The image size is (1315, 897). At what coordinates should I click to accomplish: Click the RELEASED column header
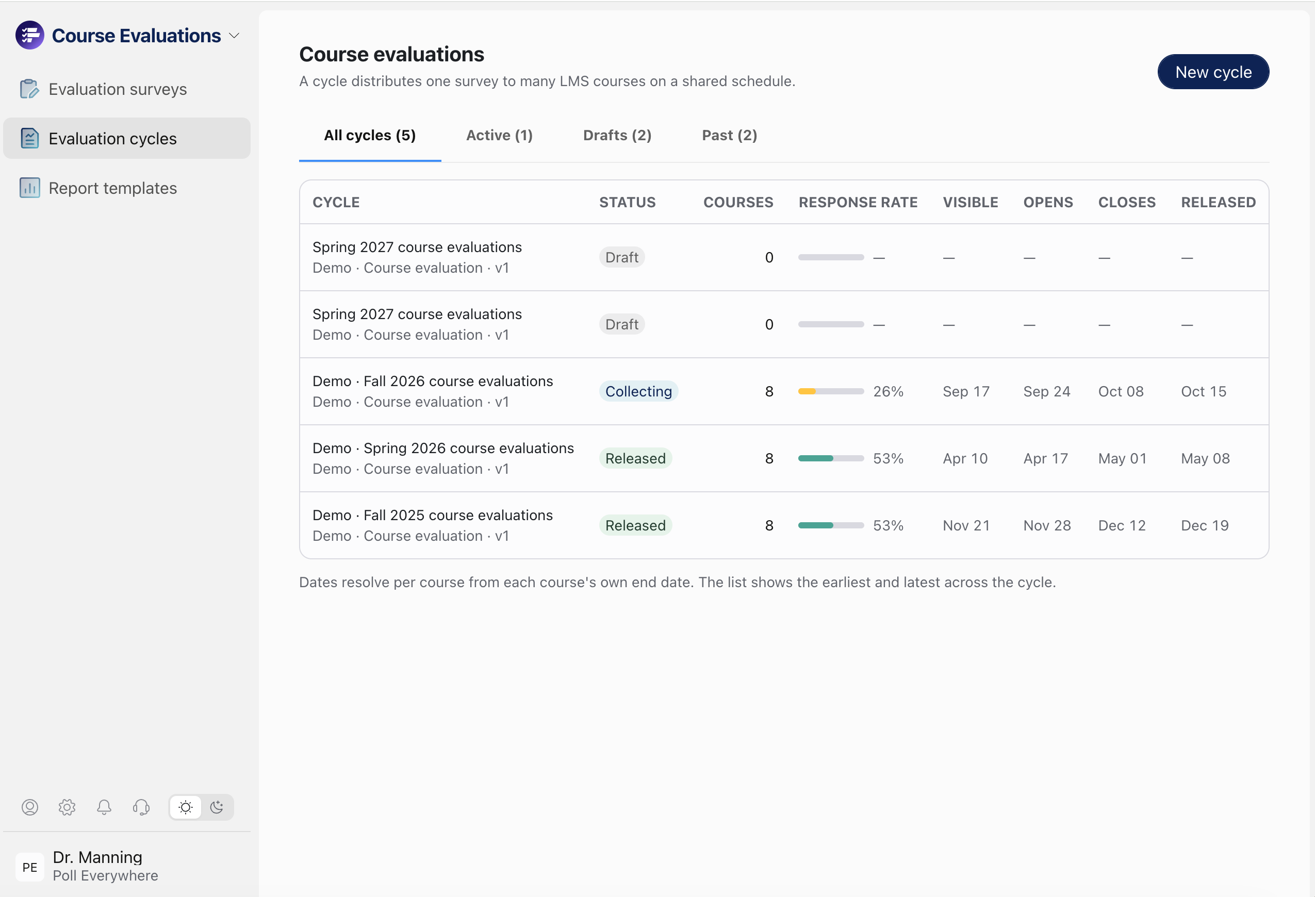[1218, 203]
